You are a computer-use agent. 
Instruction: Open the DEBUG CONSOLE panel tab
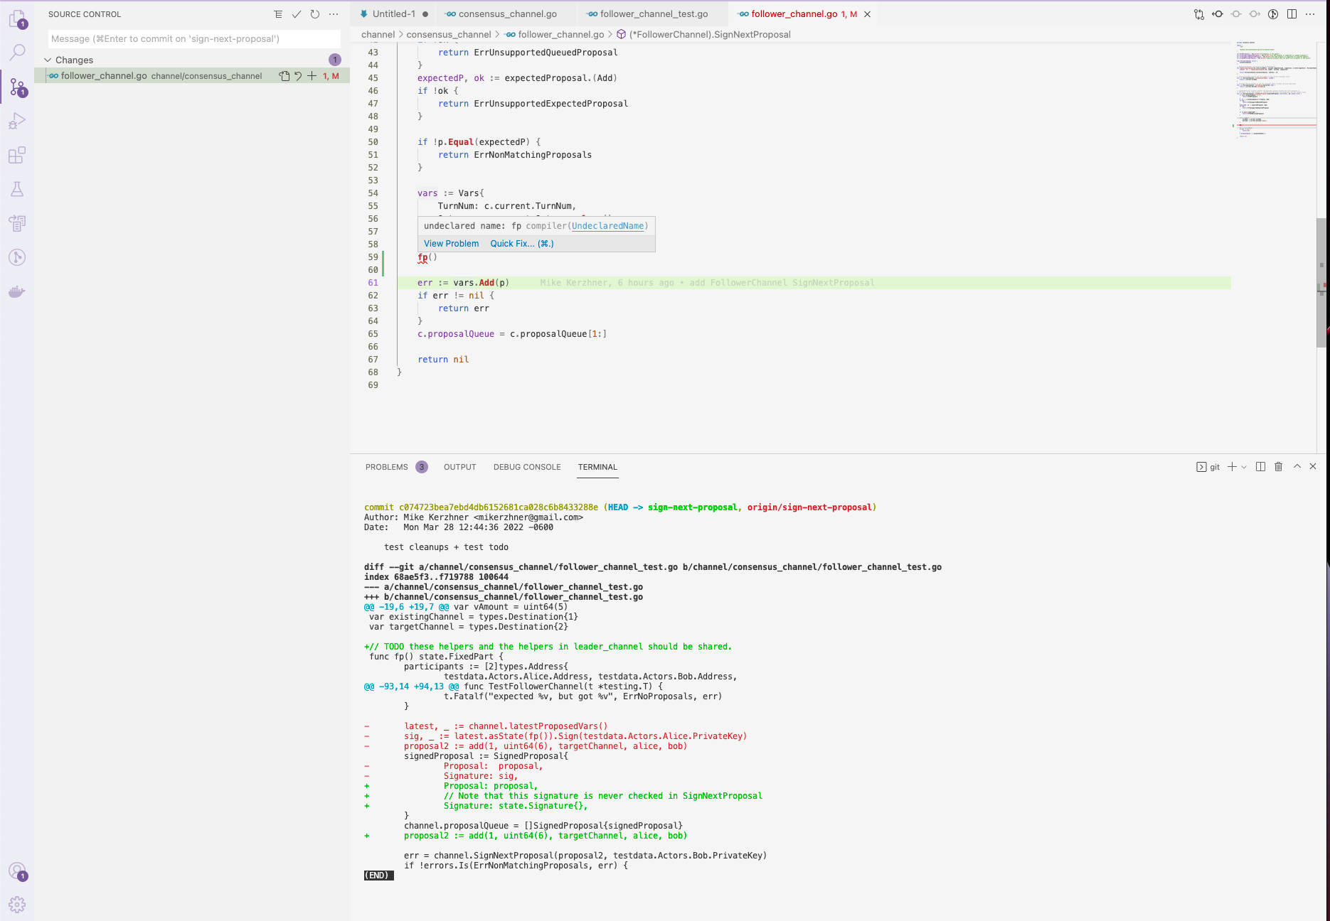click(x=527, y=467)
